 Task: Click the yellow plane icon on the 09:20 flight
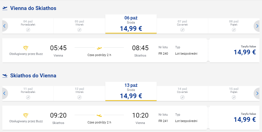point(99,115)
